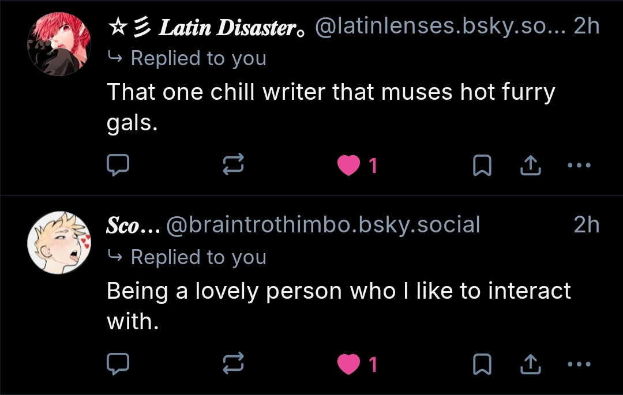Unlike braintrothimbo's post heart
The image size is (623, 395).
point(348,364)
